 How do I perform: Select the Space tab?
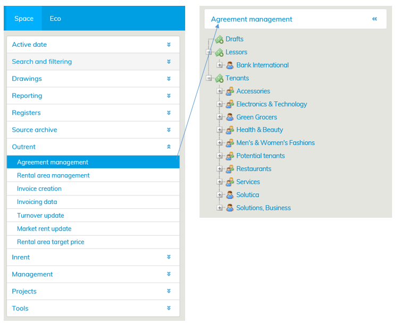pos(24,19)
